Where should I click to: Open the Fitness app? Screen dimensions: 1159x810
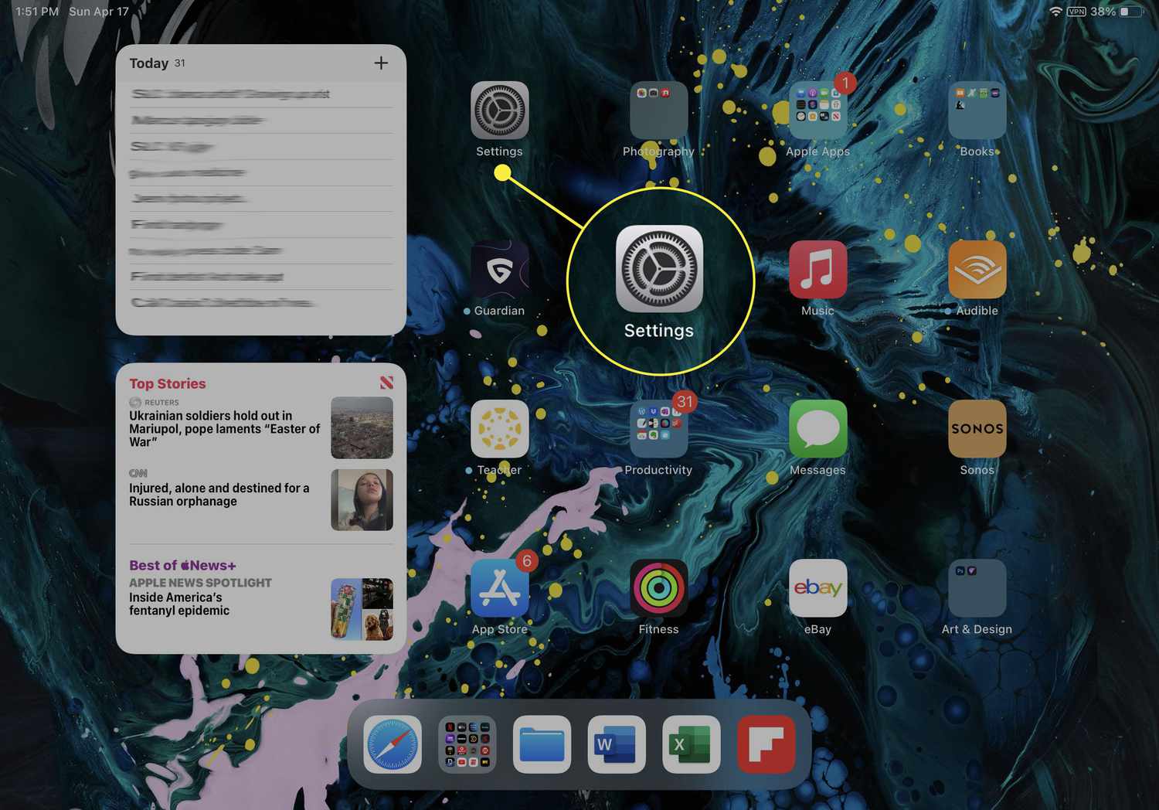coord(658,588)
